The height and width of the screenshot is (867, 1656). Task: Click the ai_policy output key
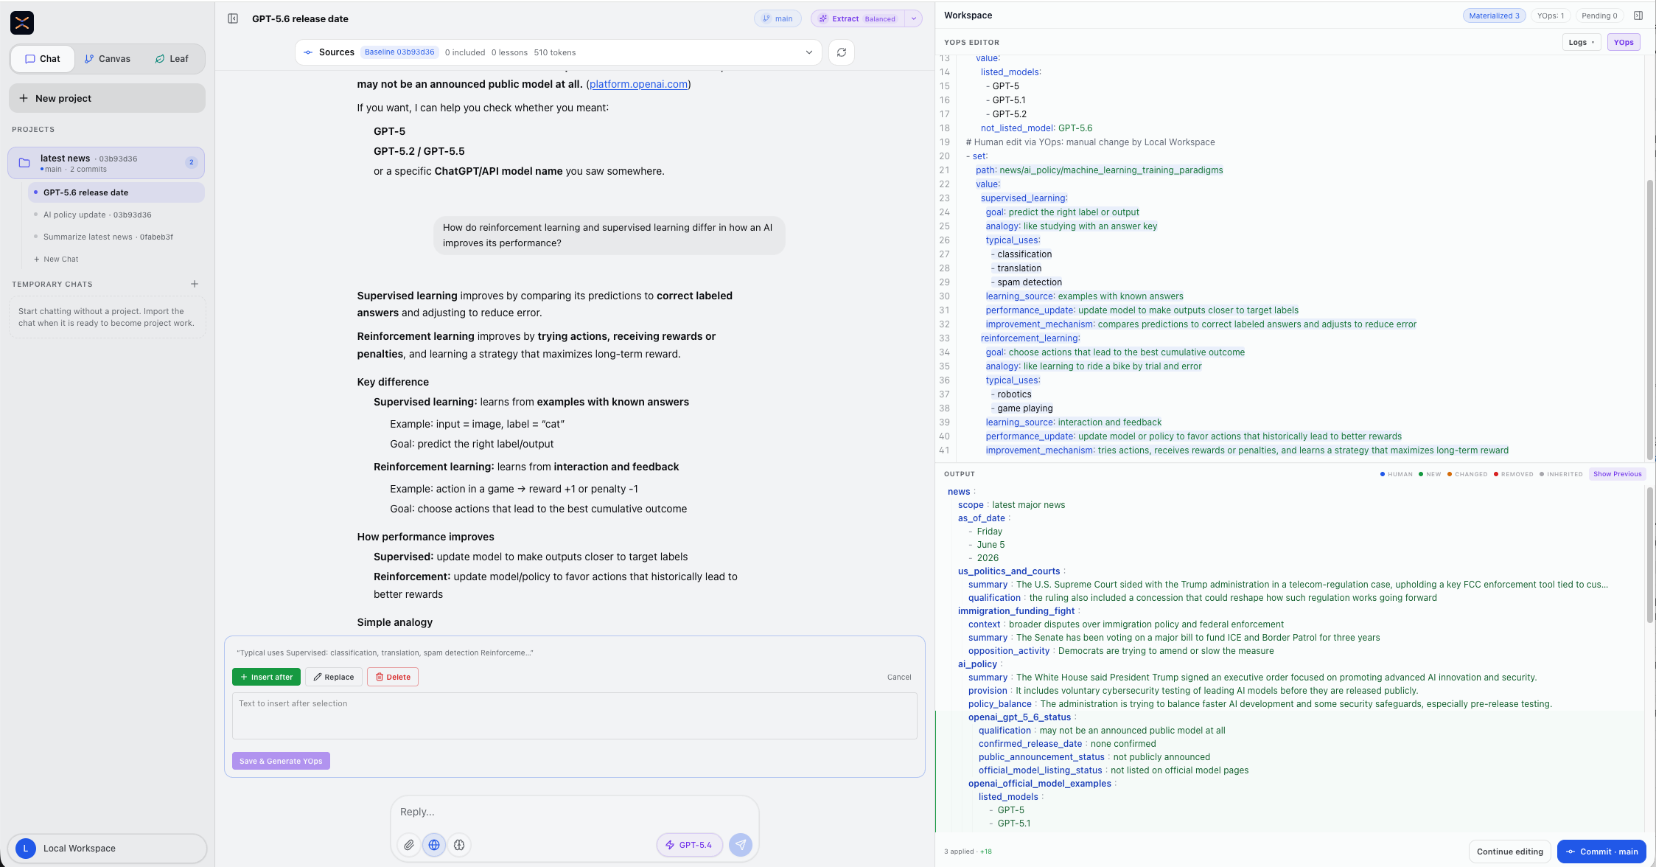tap(977, 664)
